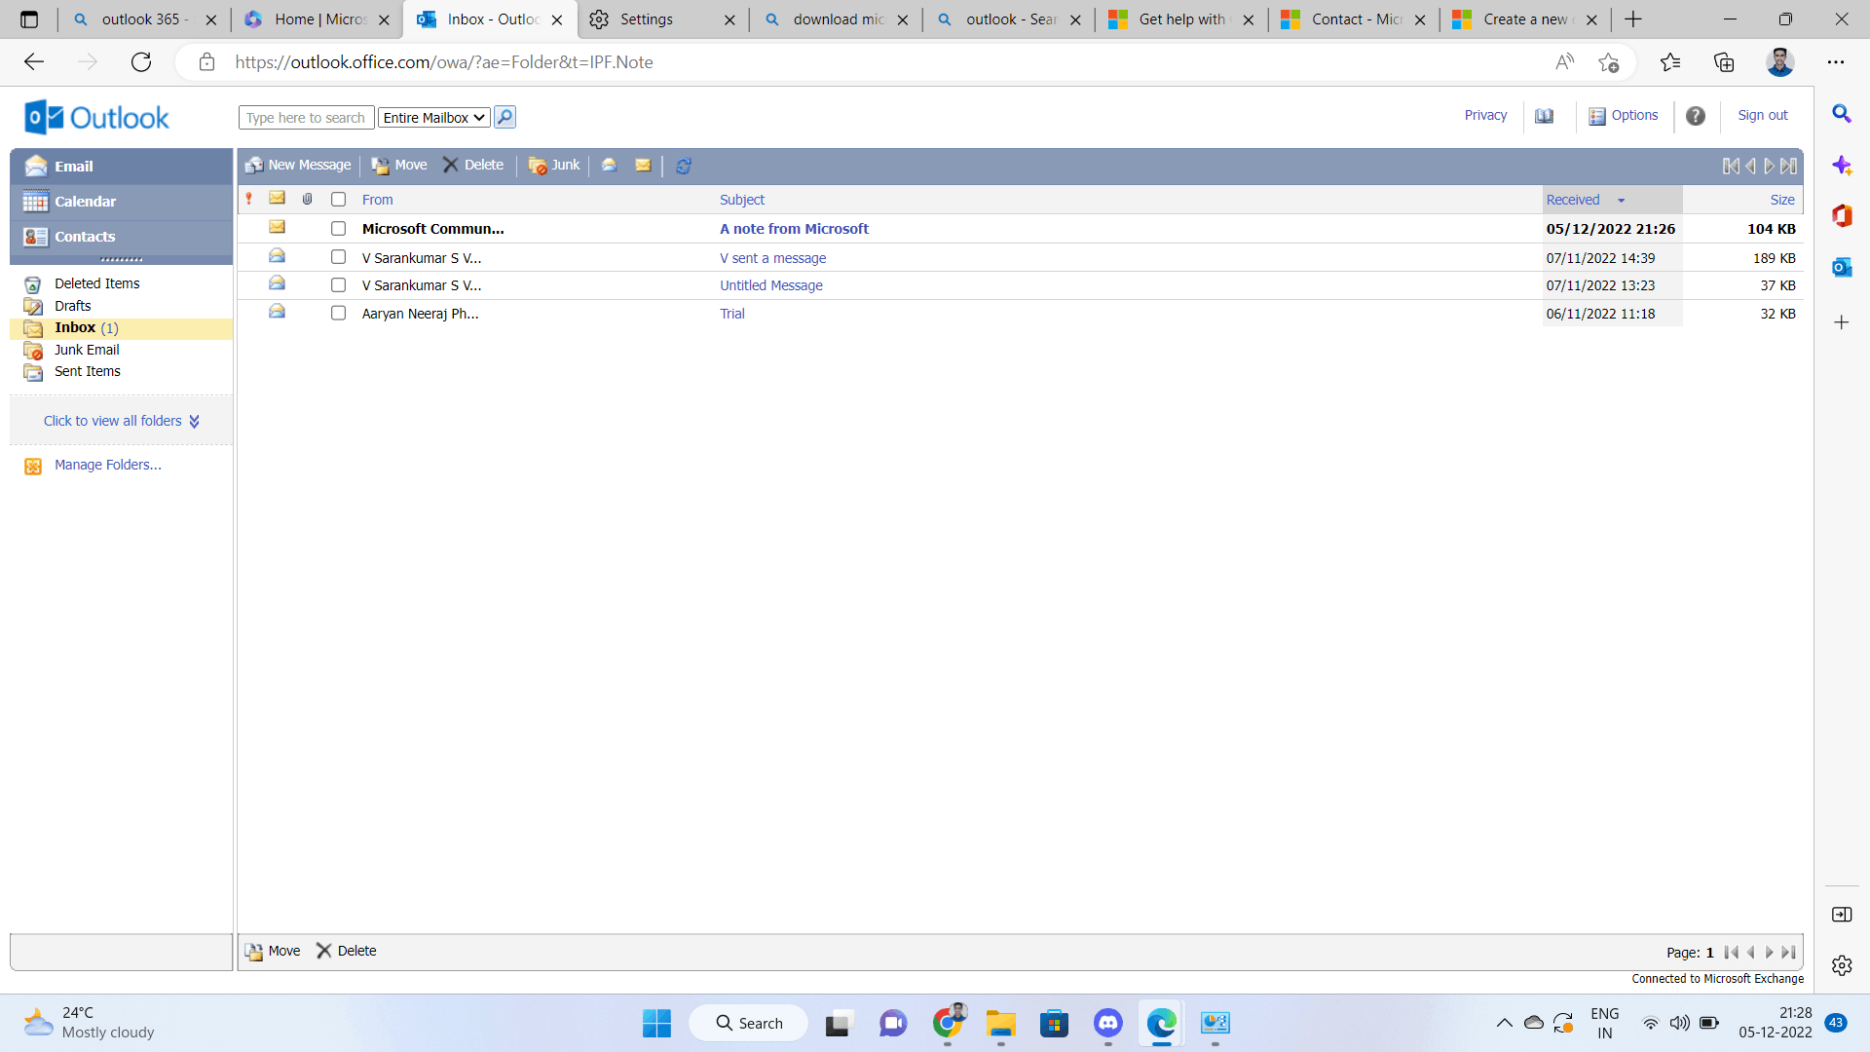Open the address book icon
The width and height of the screenshot is (1870, 1052).
click(1545, 116)
